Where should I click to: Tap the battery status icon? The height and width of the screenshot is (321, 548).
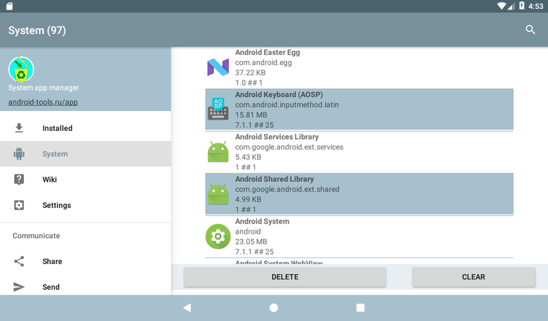click(x=522, y=6)
